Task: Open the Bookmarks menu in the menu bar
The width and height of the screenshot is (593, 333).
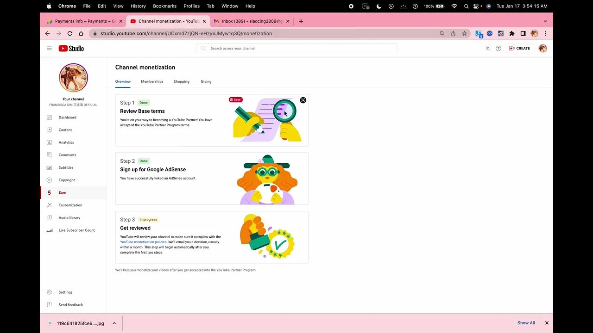Action: point(164,6)
